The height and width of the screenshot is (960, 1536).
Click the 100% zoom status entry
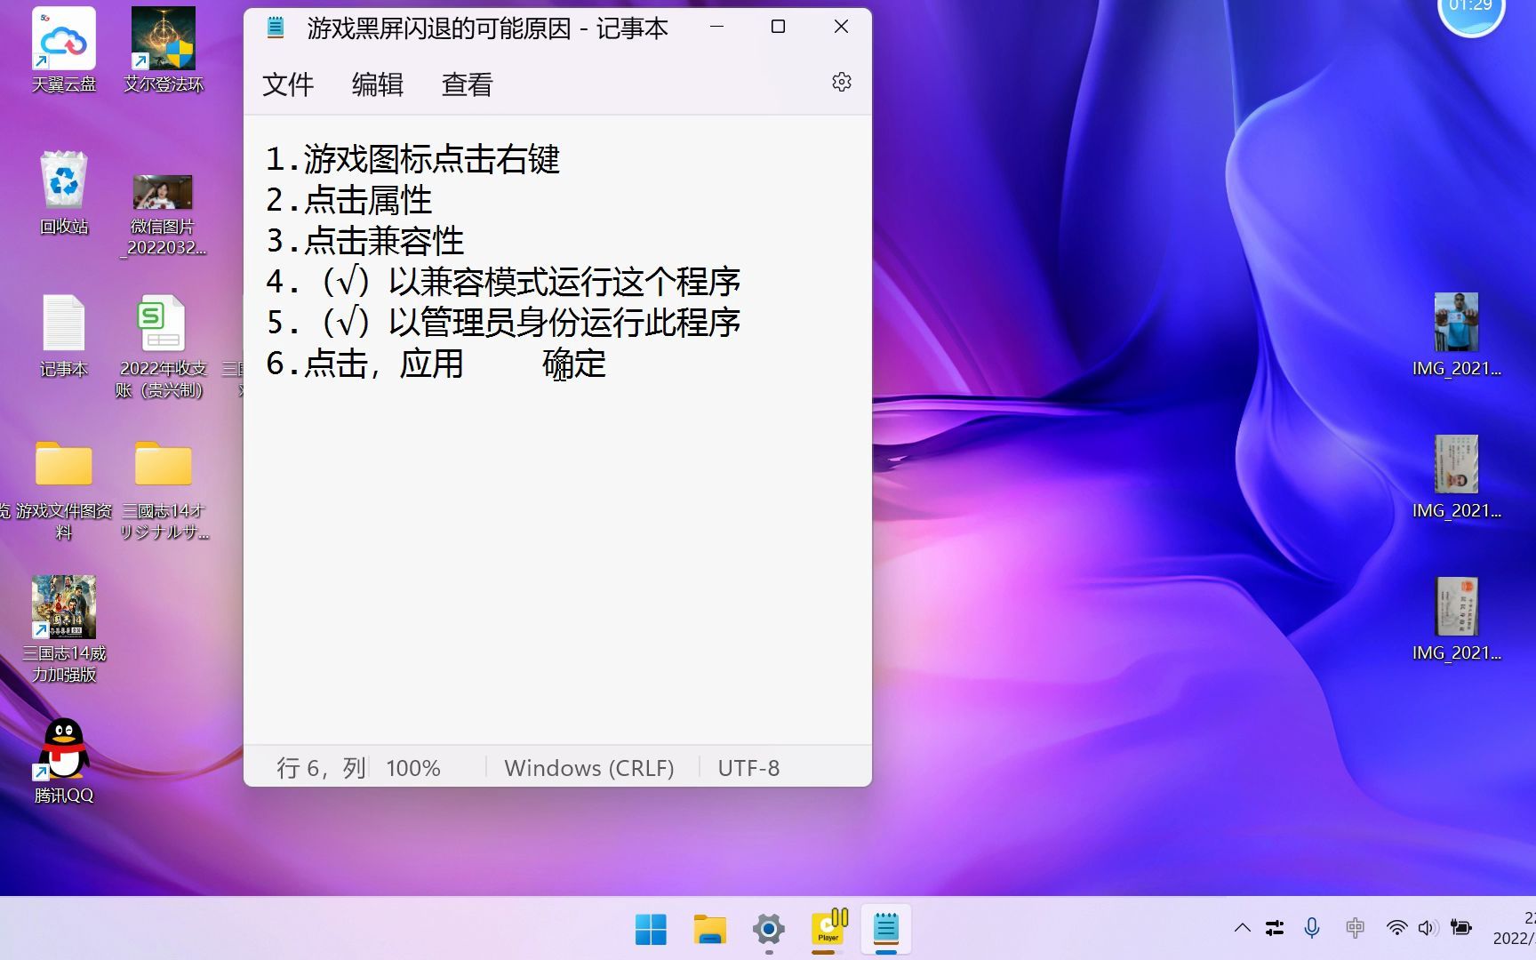click(413, 768)
